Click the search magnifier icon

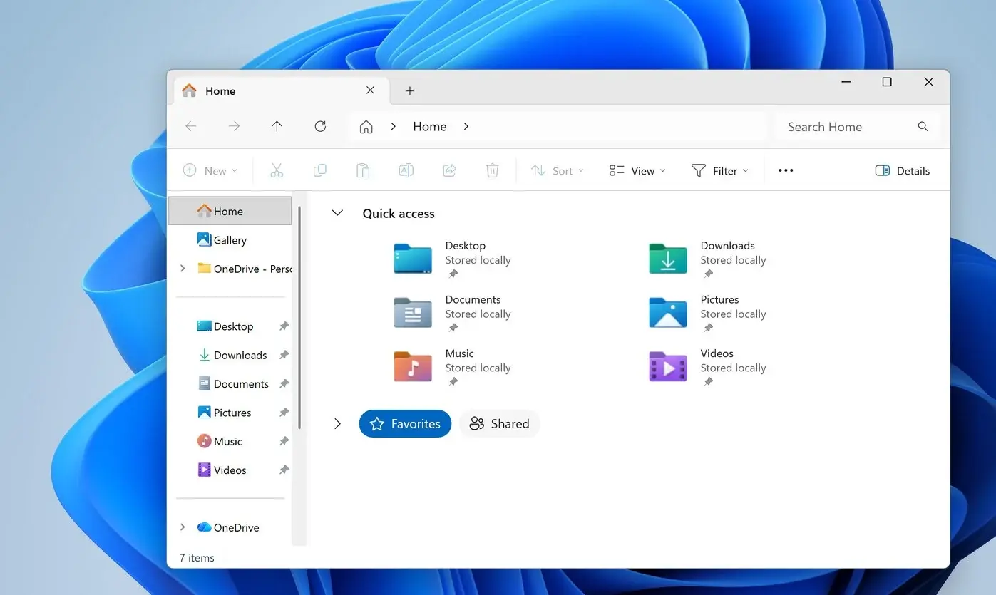click(923, 126)
